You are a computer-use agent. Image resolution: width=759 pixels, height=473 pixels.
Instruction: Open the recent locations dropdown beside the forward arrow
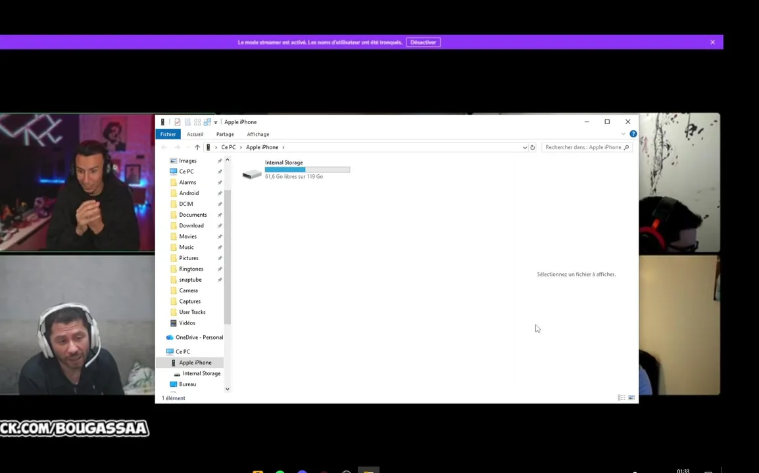(187, 148)
